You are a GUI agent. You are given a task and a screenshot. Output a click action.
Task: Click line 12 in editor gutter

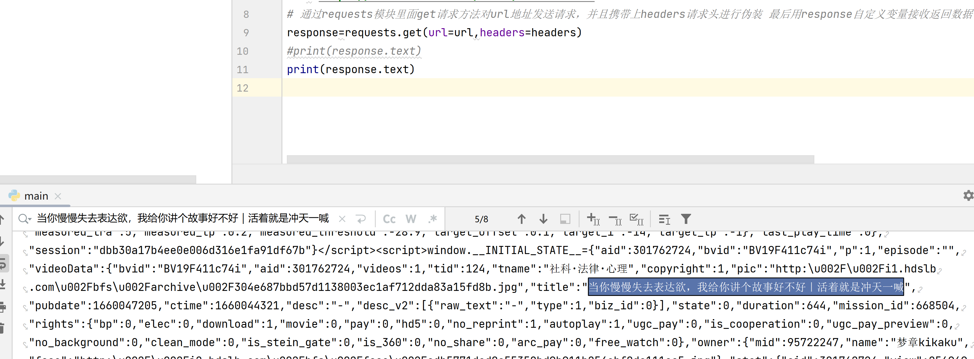243,88
